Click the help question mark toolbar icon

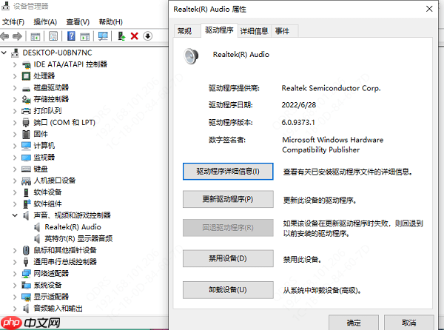tap(71, 36)
